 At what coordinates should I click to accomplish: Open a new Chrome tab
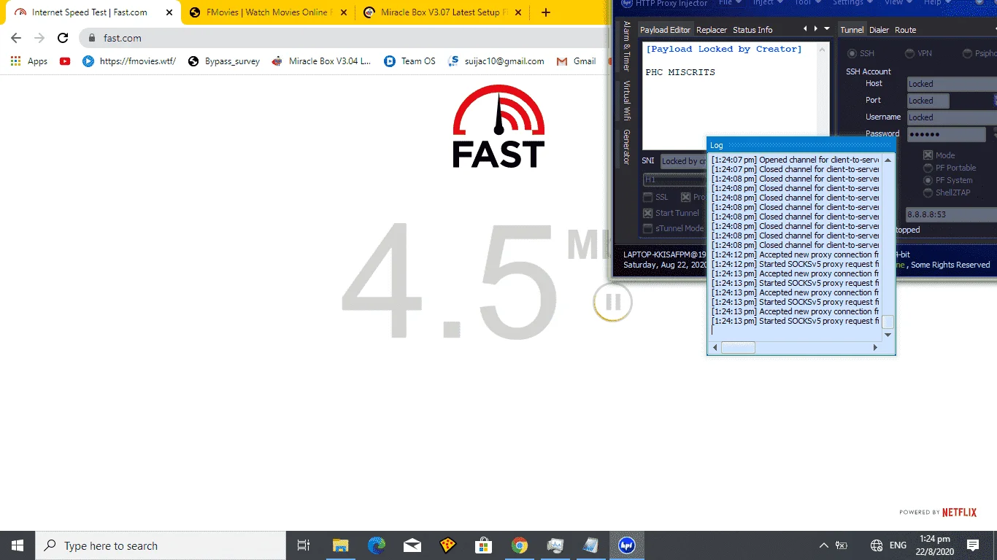546,12
